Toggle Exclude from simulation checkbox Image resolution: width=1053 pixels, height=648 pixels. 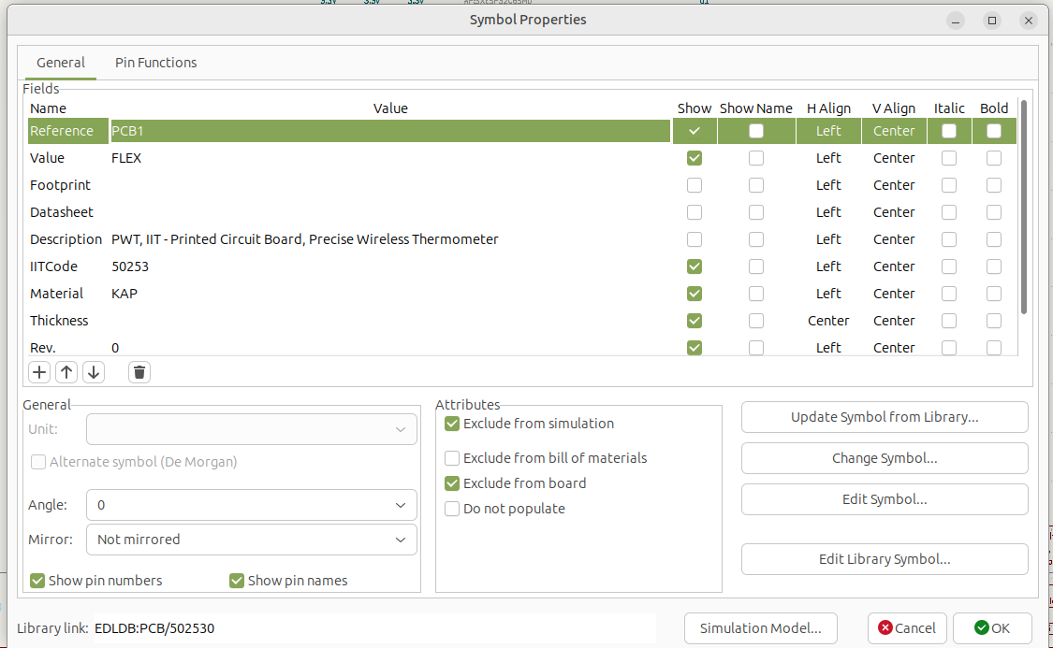click(453, 424)
